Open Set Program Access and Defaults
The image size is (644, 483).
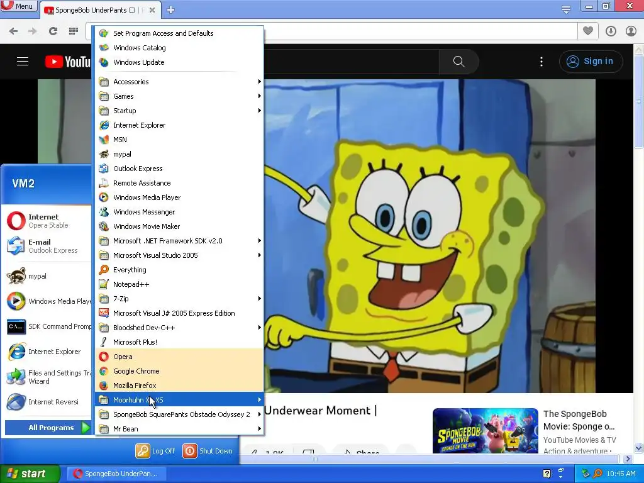coord(179,33)
